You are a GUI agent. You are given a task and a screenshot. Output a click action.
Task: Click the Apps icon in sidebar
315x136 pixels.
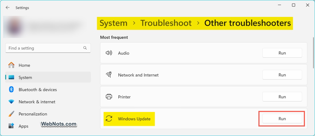(11, 126)
